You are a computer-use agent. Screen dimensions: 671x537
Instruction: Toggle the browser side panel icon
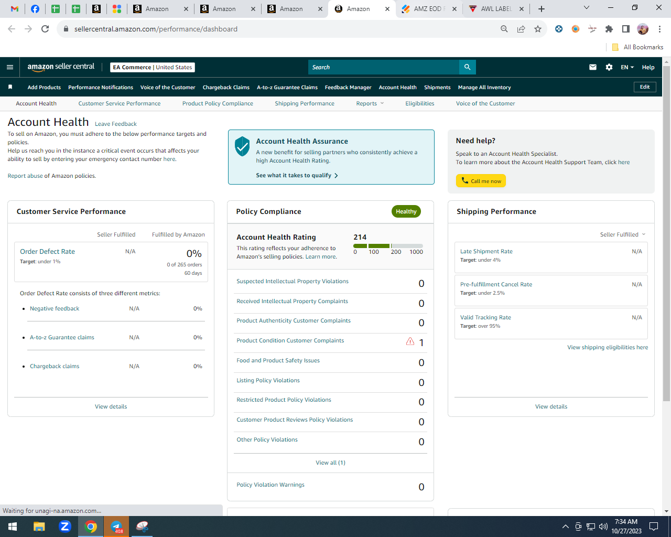click(x=626, y=29)
